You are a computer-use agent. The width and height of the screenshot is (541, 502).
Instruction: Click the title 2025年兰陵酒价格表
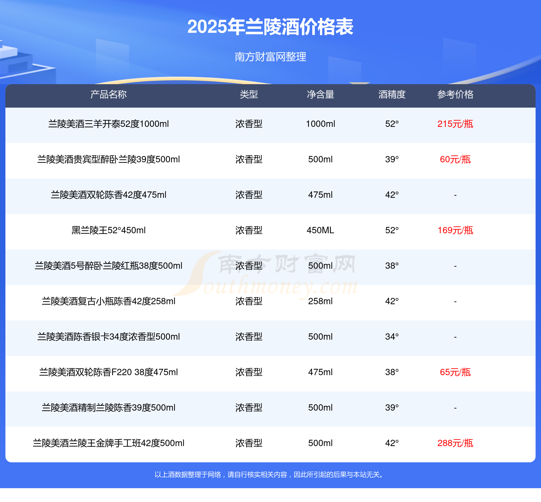(270, 27)
